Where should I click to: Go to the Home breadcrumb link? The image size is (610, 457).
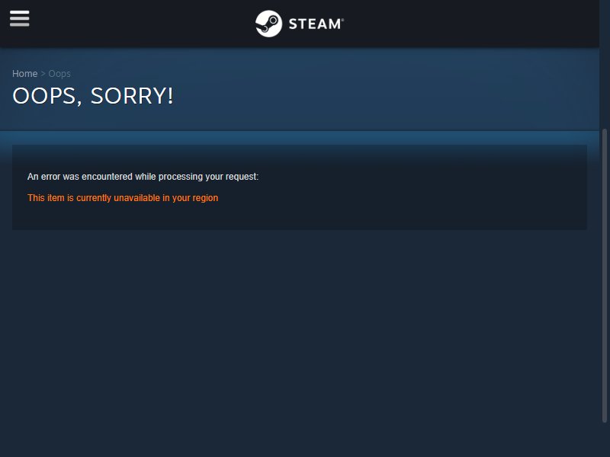(24, 73)
